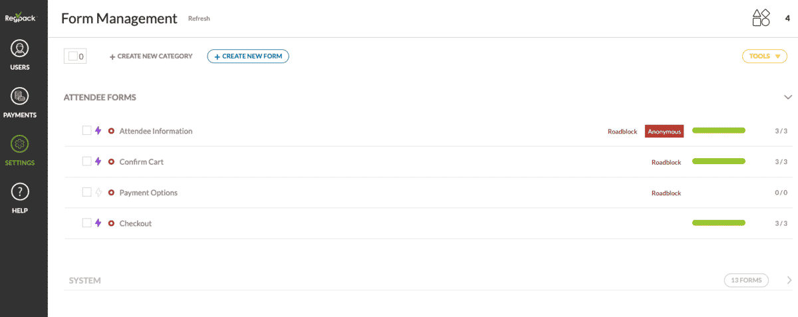Click the lightning bolt beside Attendee Information
The width and height of the screenshot is (798, 317).
(98, 131)
